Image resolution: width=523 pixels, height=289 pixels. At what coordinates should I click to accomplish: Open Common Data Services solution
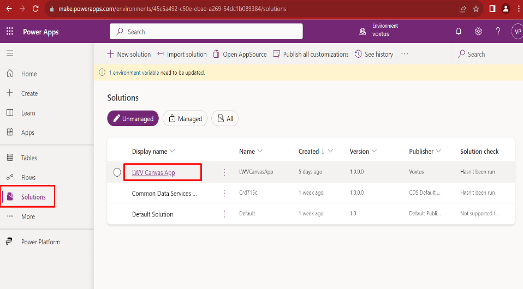coord(164,194)
